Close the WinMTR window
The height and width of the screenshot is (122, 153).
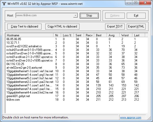point(145,3)
